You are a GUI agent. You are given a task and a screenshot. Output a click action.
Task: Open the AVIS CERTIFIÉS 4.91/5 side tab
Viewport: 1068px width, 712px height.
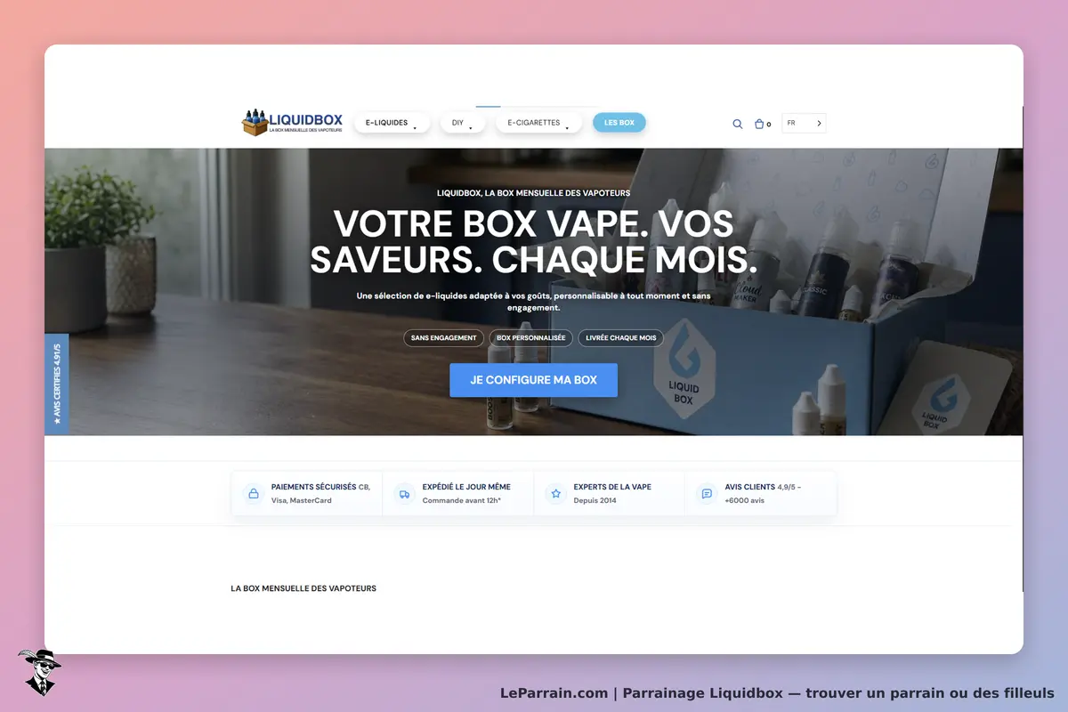57,384
